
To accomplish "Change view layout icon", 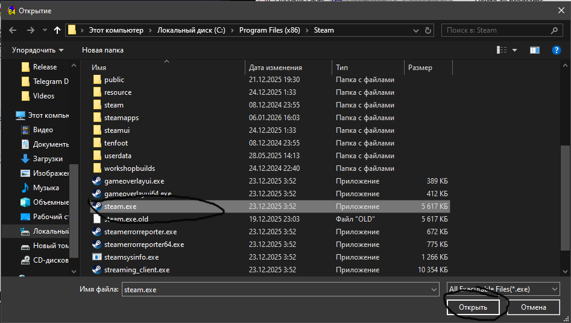I will tap(502, 50).
